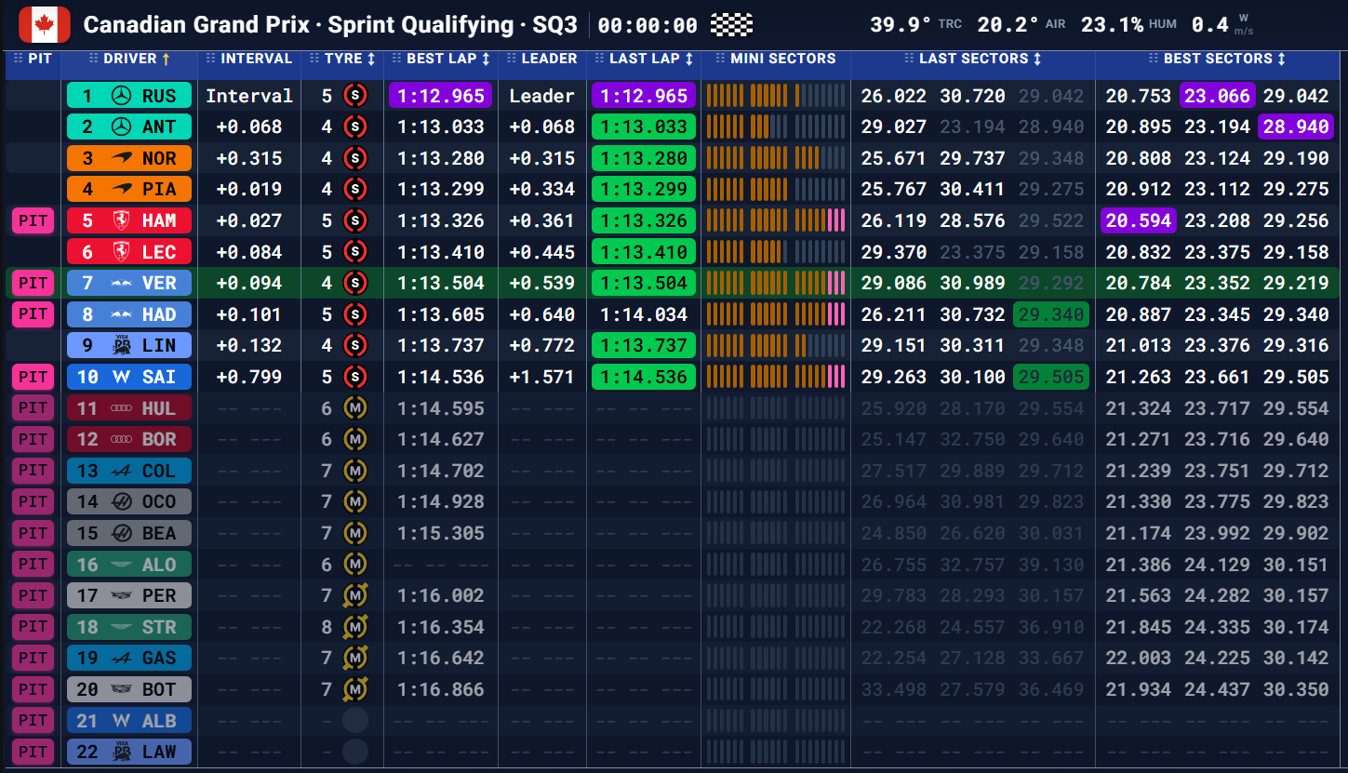This screenshot has height=773, width=1348.
Task: Click the PIT badge in HAM's row
Action: click(33, 220)
